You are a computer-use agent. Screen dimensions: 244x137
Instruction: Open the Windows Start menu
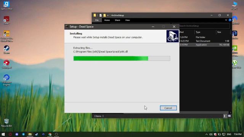(3, 134)
